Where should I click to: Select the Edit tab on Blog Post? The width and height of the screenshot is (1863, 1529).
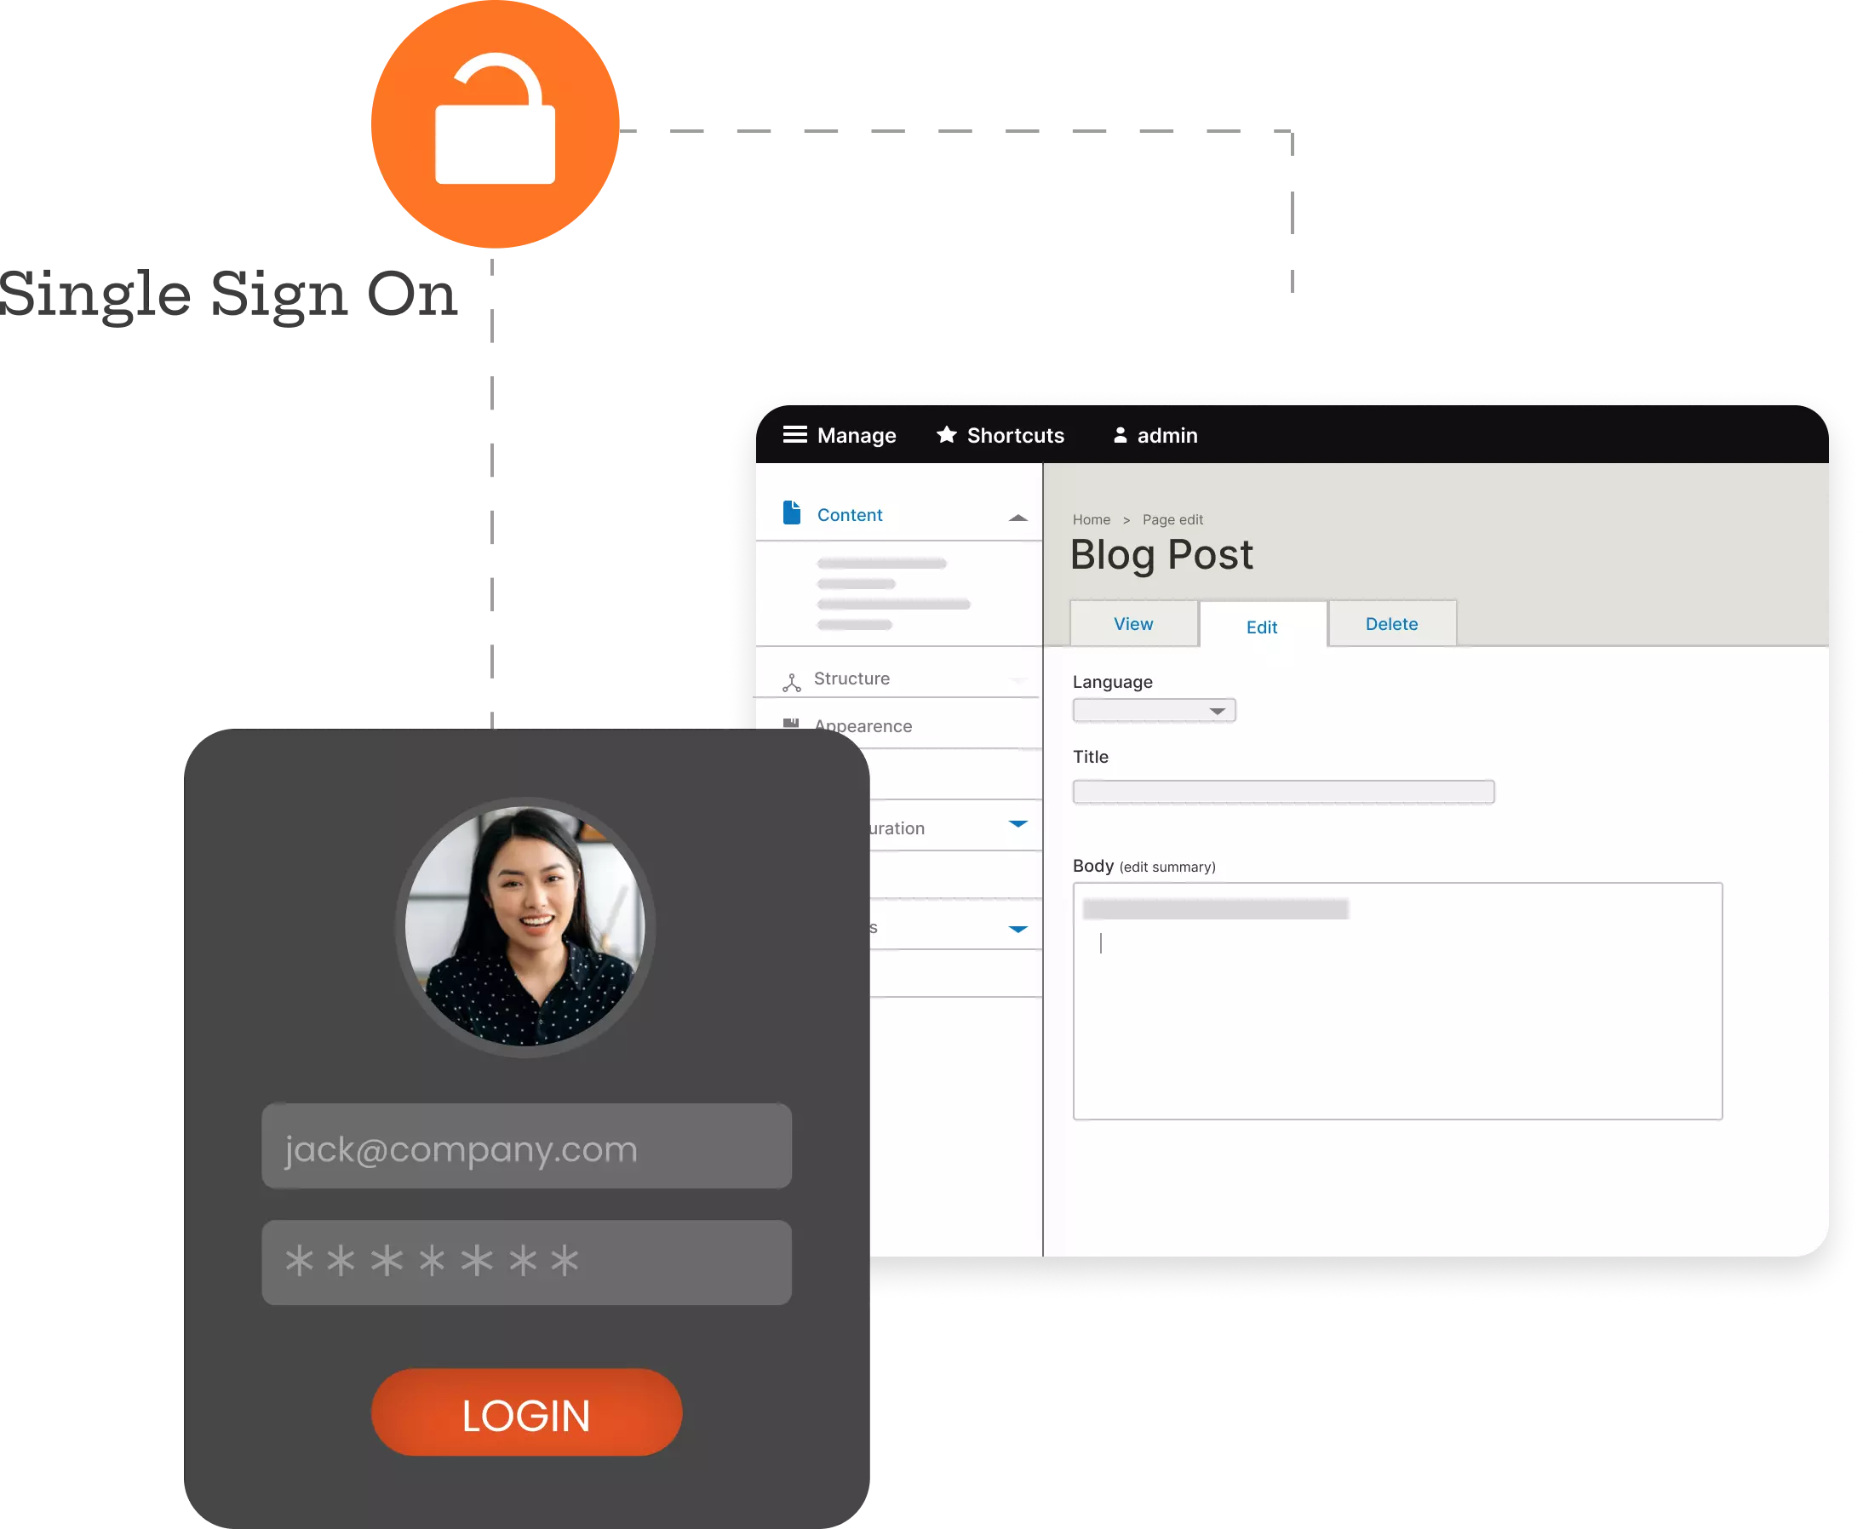1261,625
